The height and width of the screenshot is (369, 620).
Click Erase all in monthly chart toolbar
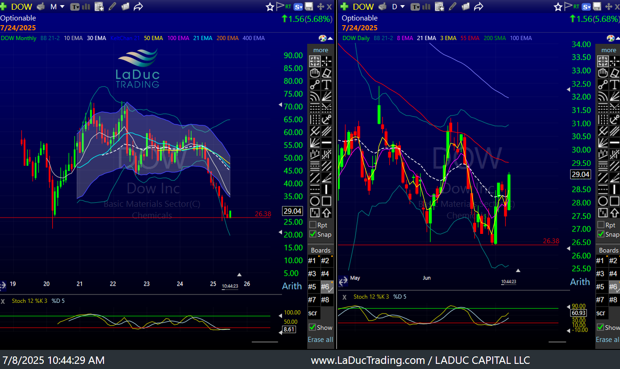320,339
